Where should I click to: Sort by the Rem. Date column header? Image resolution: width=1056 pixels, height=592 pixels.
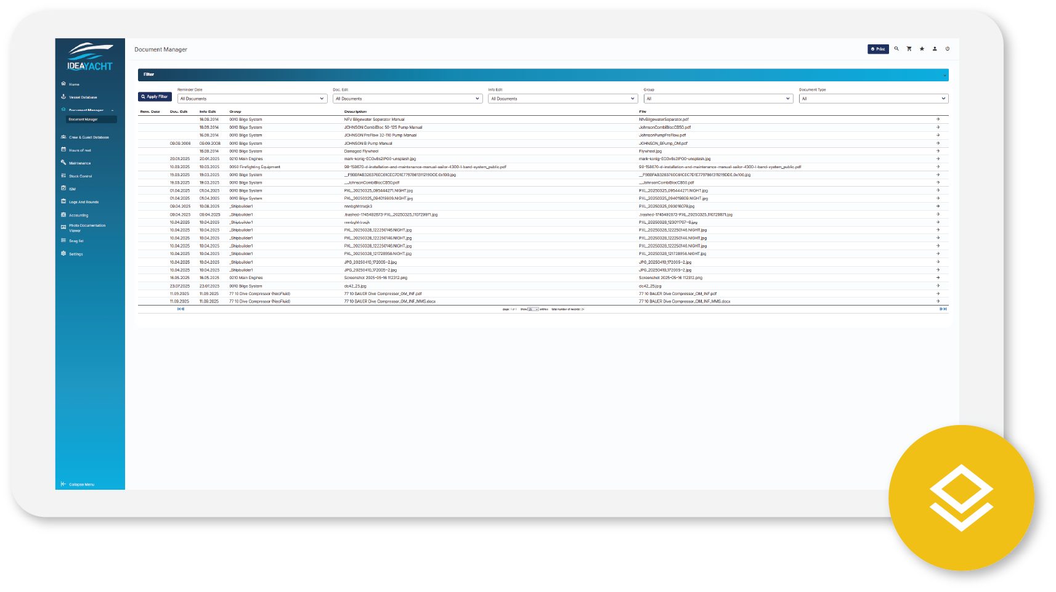coord(150,112)
